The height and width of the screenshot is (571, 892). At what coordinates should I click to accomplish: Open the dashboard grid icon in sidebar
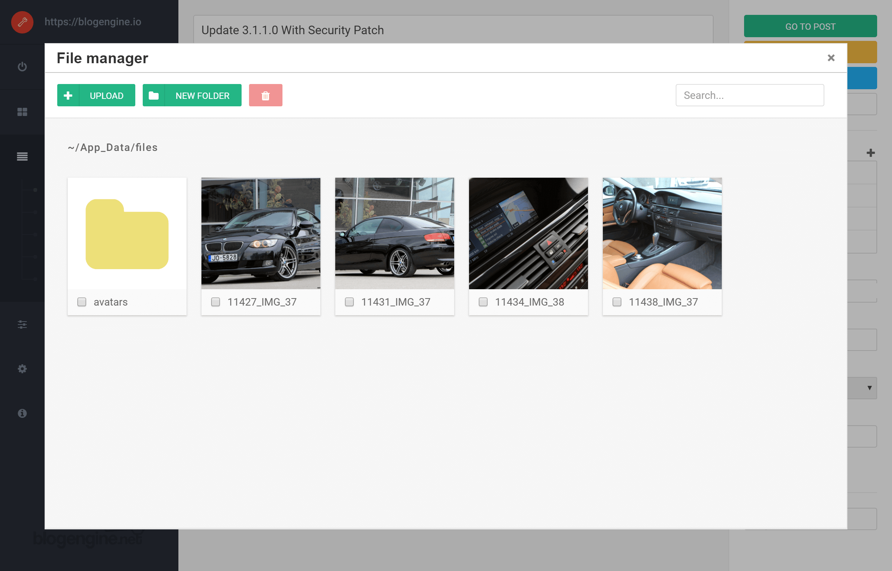click(x=22, y=112)
